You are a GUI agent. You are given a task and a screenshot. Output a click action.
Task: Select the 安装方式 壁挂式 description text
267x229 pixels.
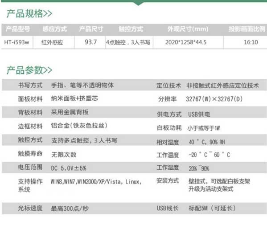[x=219, y=185]
